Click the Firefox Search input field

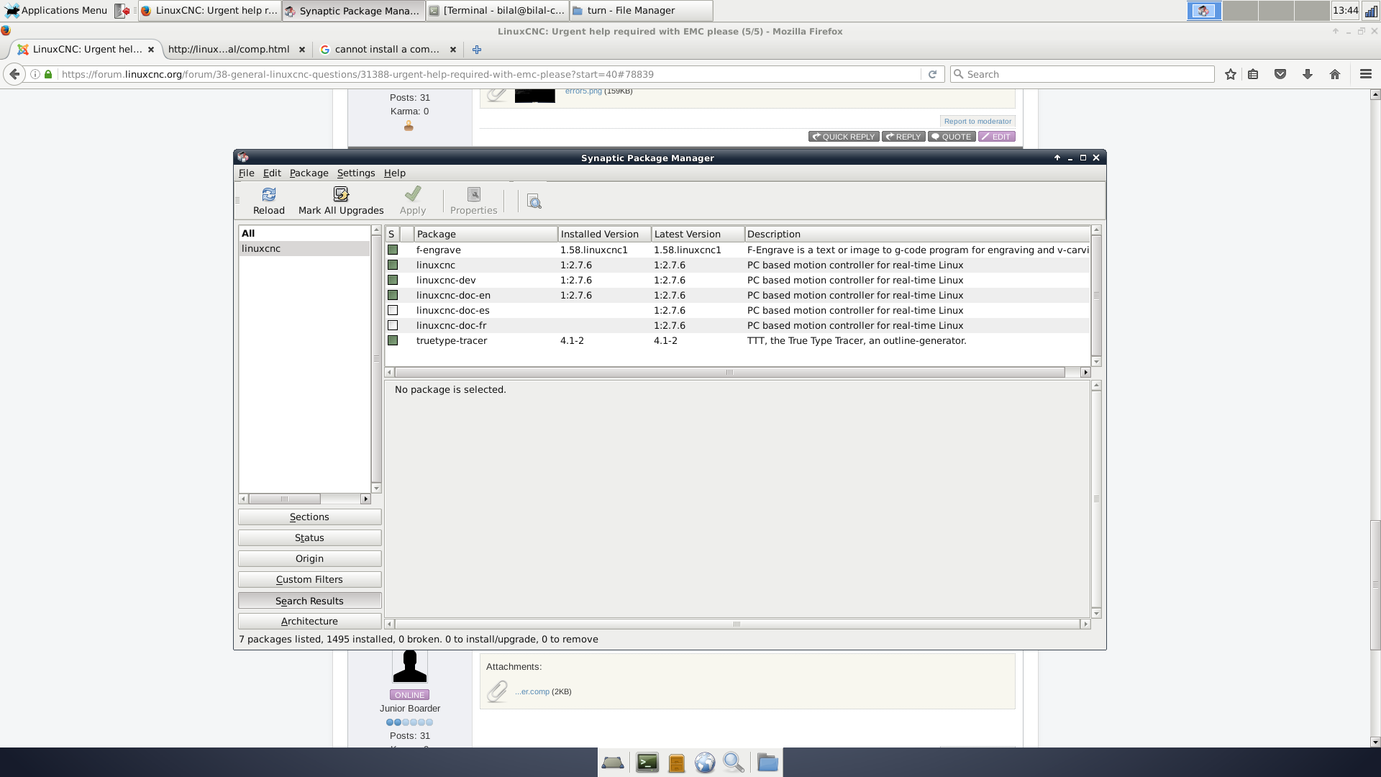pos(1083,74)
